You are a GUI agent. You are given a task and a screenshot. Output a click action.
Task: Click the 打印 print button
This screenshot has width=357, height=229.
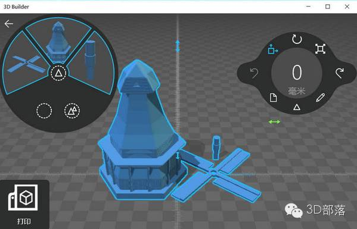click(24, 205)
